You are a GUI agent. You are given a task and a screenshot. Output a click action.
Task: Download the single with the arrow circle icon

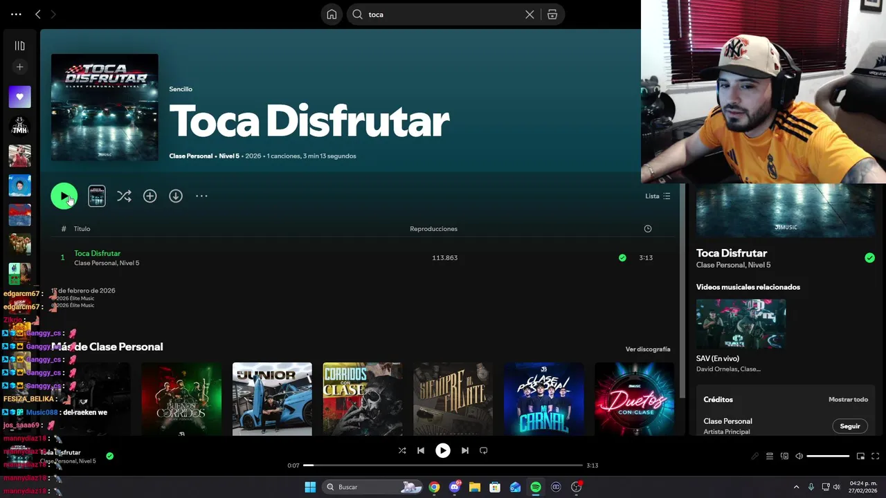coord(176,196)
